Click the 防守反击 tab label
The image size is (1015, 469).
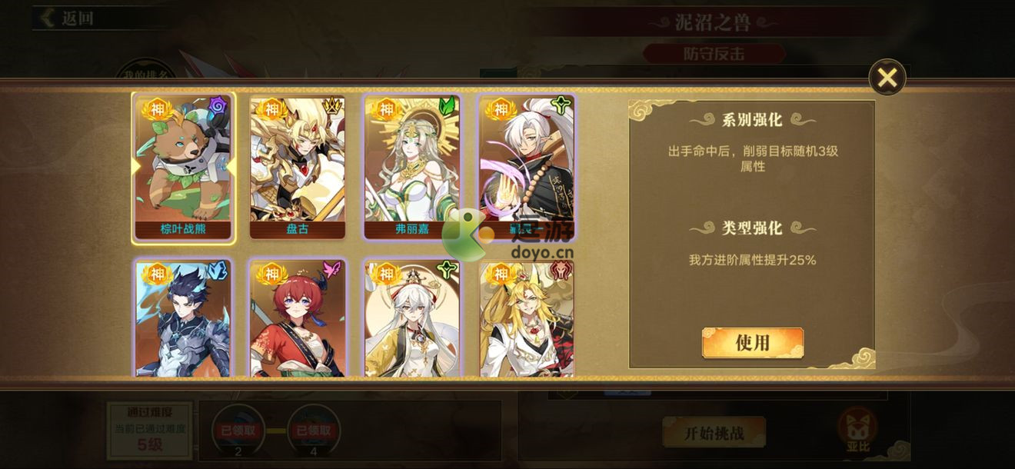coord(714,54)
